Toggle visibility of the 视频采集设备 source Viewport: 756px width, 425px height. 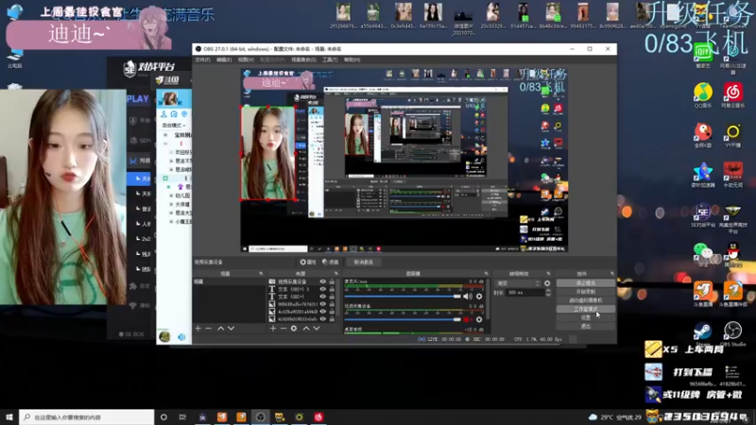(x=322, y=281)
